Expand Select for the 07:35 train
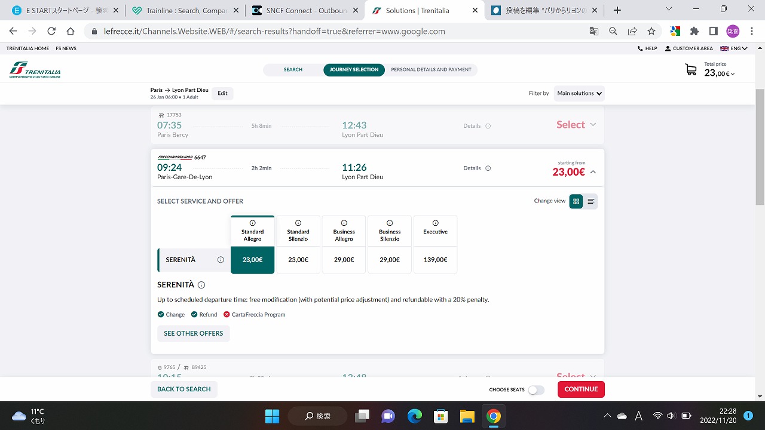Viewport: 765px width, 430px height. pyautogui.click(x=576, y=124)
